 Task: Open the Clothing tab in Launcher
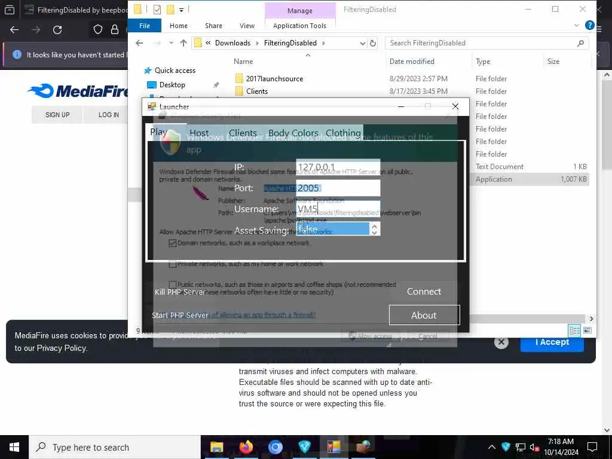pyautogui.click(x=343, y=133)
